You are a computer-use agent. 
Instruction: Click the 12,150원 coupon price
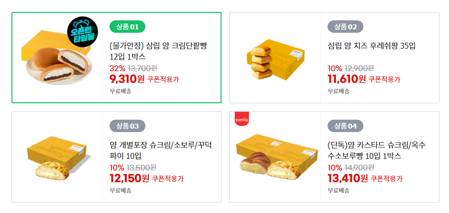[x=129, y=178]
